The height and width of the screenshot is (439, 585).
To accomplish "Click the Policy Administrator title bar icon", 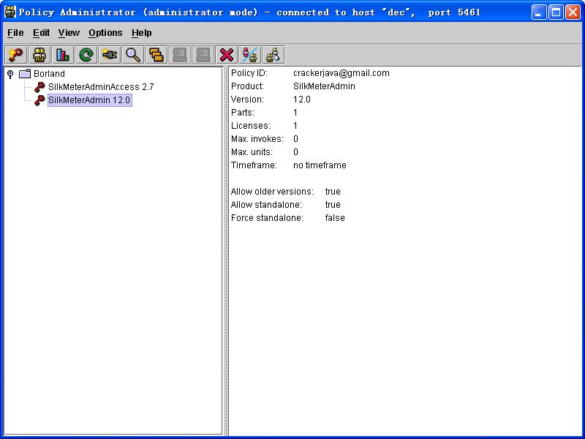I will [10, 12].
